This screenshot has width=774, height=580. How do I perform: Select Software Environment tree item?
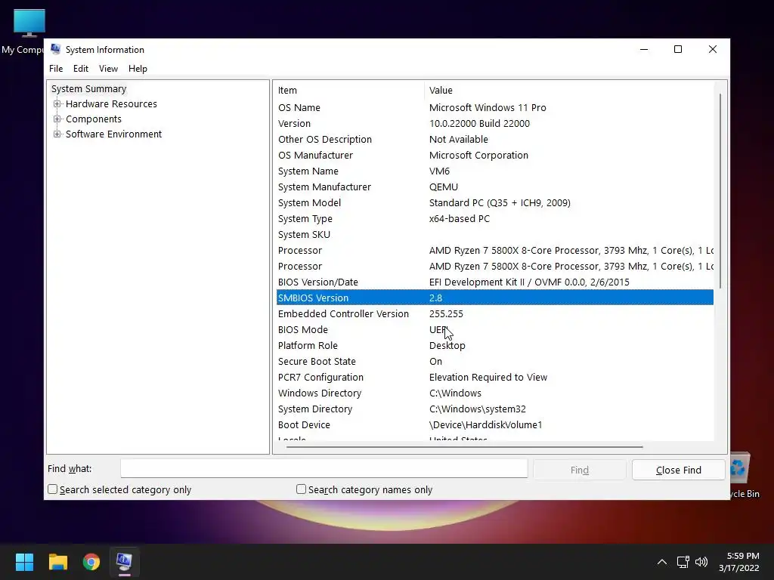click(x=113, y=134)
